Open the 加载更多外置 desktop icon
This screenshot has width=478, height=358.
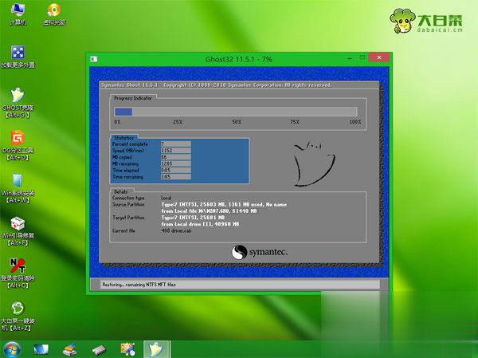tap(18, 57)
